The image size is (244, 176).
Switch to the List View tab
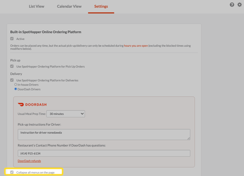(x=36, y=7)
